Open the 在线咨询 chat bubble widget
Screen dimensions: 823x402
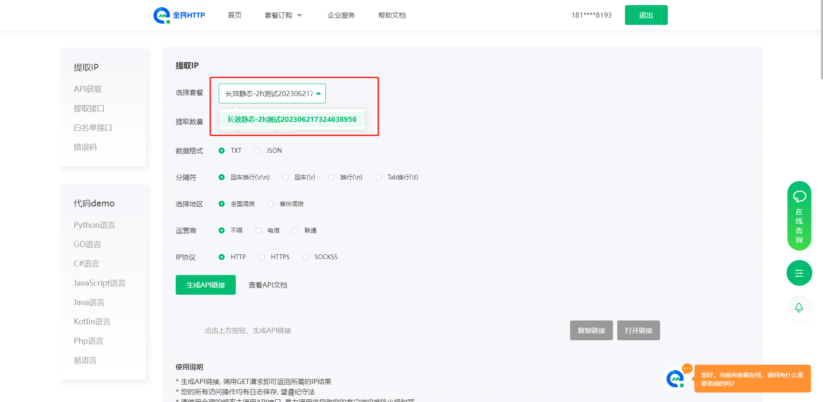click(799, 216)
